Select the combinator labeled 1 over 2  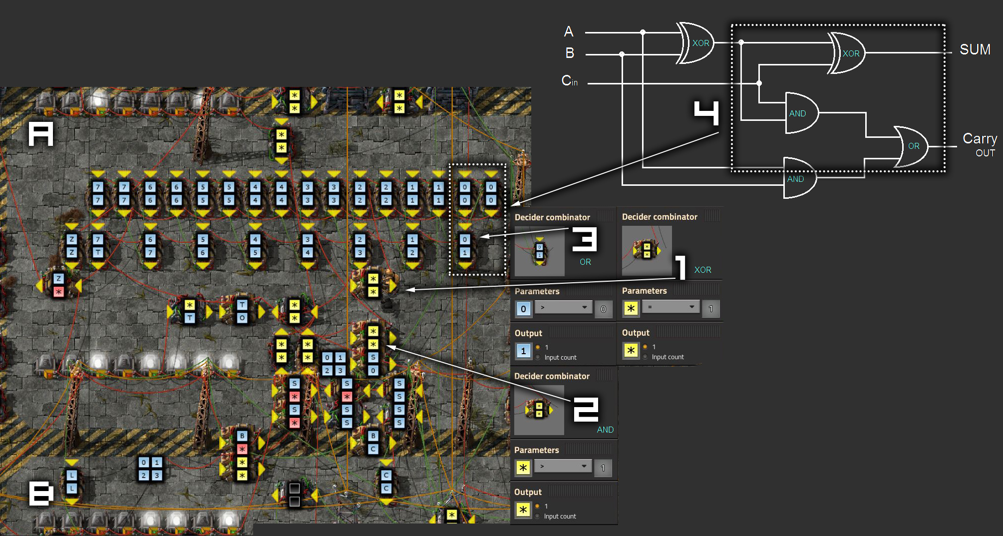click(x=412, y=246)
